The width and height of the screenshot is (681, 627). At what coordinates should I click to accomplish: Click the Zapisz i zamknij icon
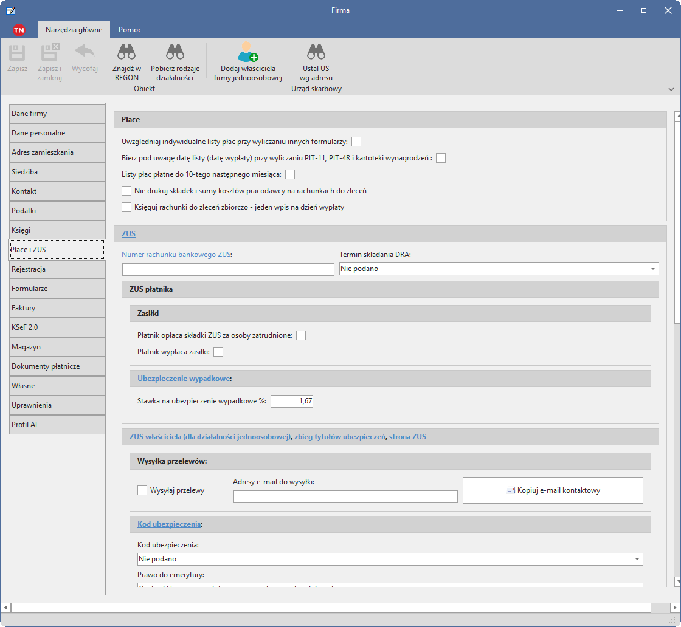pos(49,52)
